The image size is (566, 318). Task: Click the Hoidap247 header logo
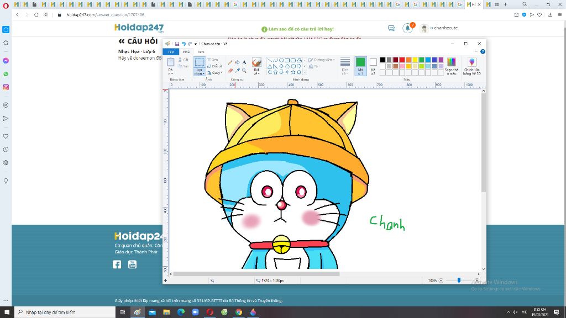pyautogui.click(x=139, y=28)
